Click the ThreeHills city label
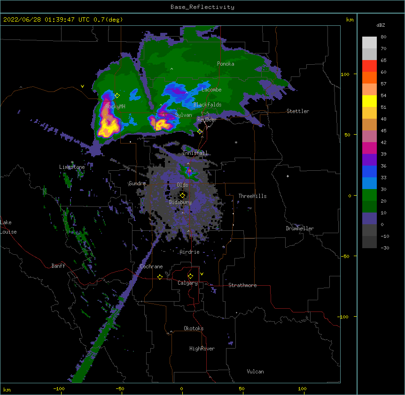The image size is (405, 395). (252, 196)
